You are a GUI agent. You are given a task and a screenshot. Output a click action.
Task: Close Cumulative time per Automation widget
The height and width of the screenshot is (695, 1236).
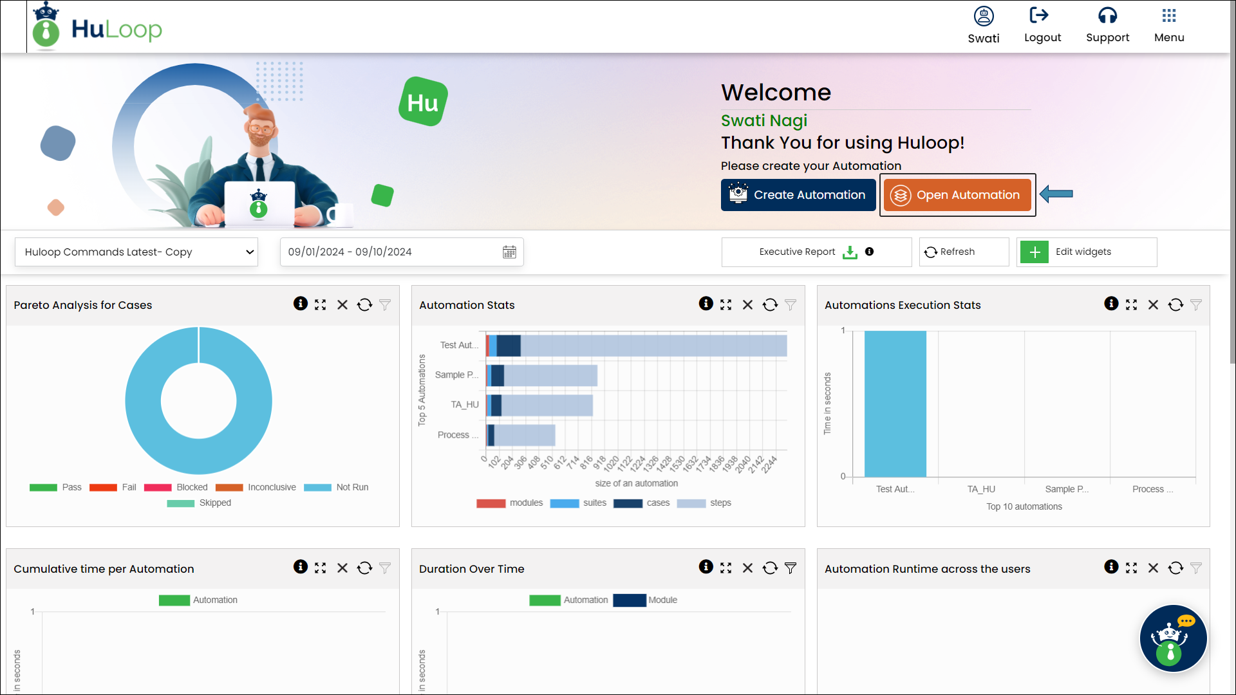[342, 568]
